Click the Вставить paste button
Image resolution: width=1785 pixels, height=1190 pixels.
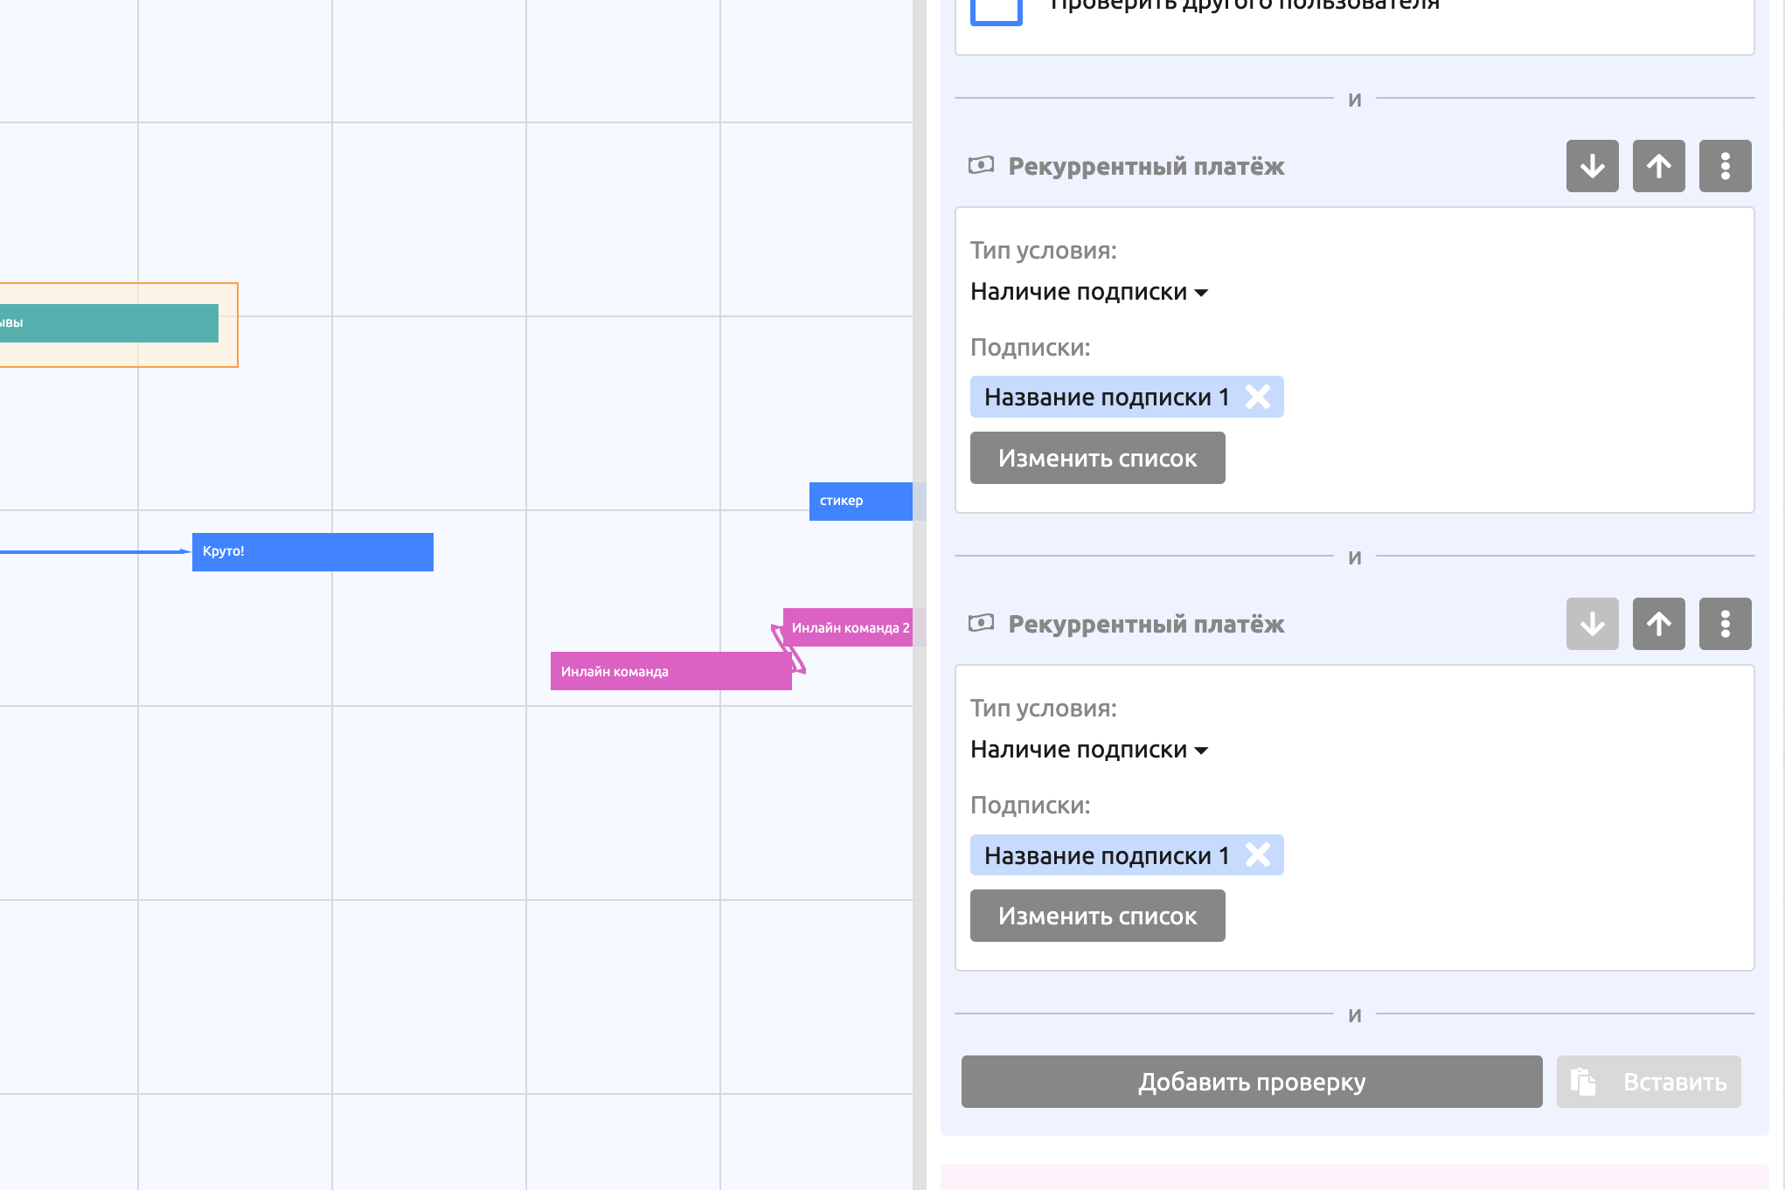coord(1649,1082)
